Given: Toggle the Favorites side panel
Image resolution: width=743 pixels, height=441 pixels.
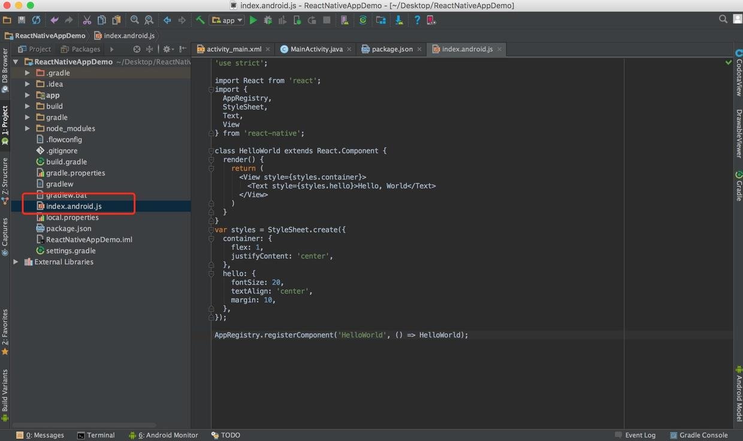Looking at the screenshot, I should tap(5, 332).
